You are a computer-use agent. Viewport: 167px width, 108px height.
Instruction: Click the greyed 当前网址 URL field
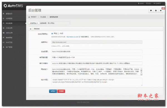point(97,42)
